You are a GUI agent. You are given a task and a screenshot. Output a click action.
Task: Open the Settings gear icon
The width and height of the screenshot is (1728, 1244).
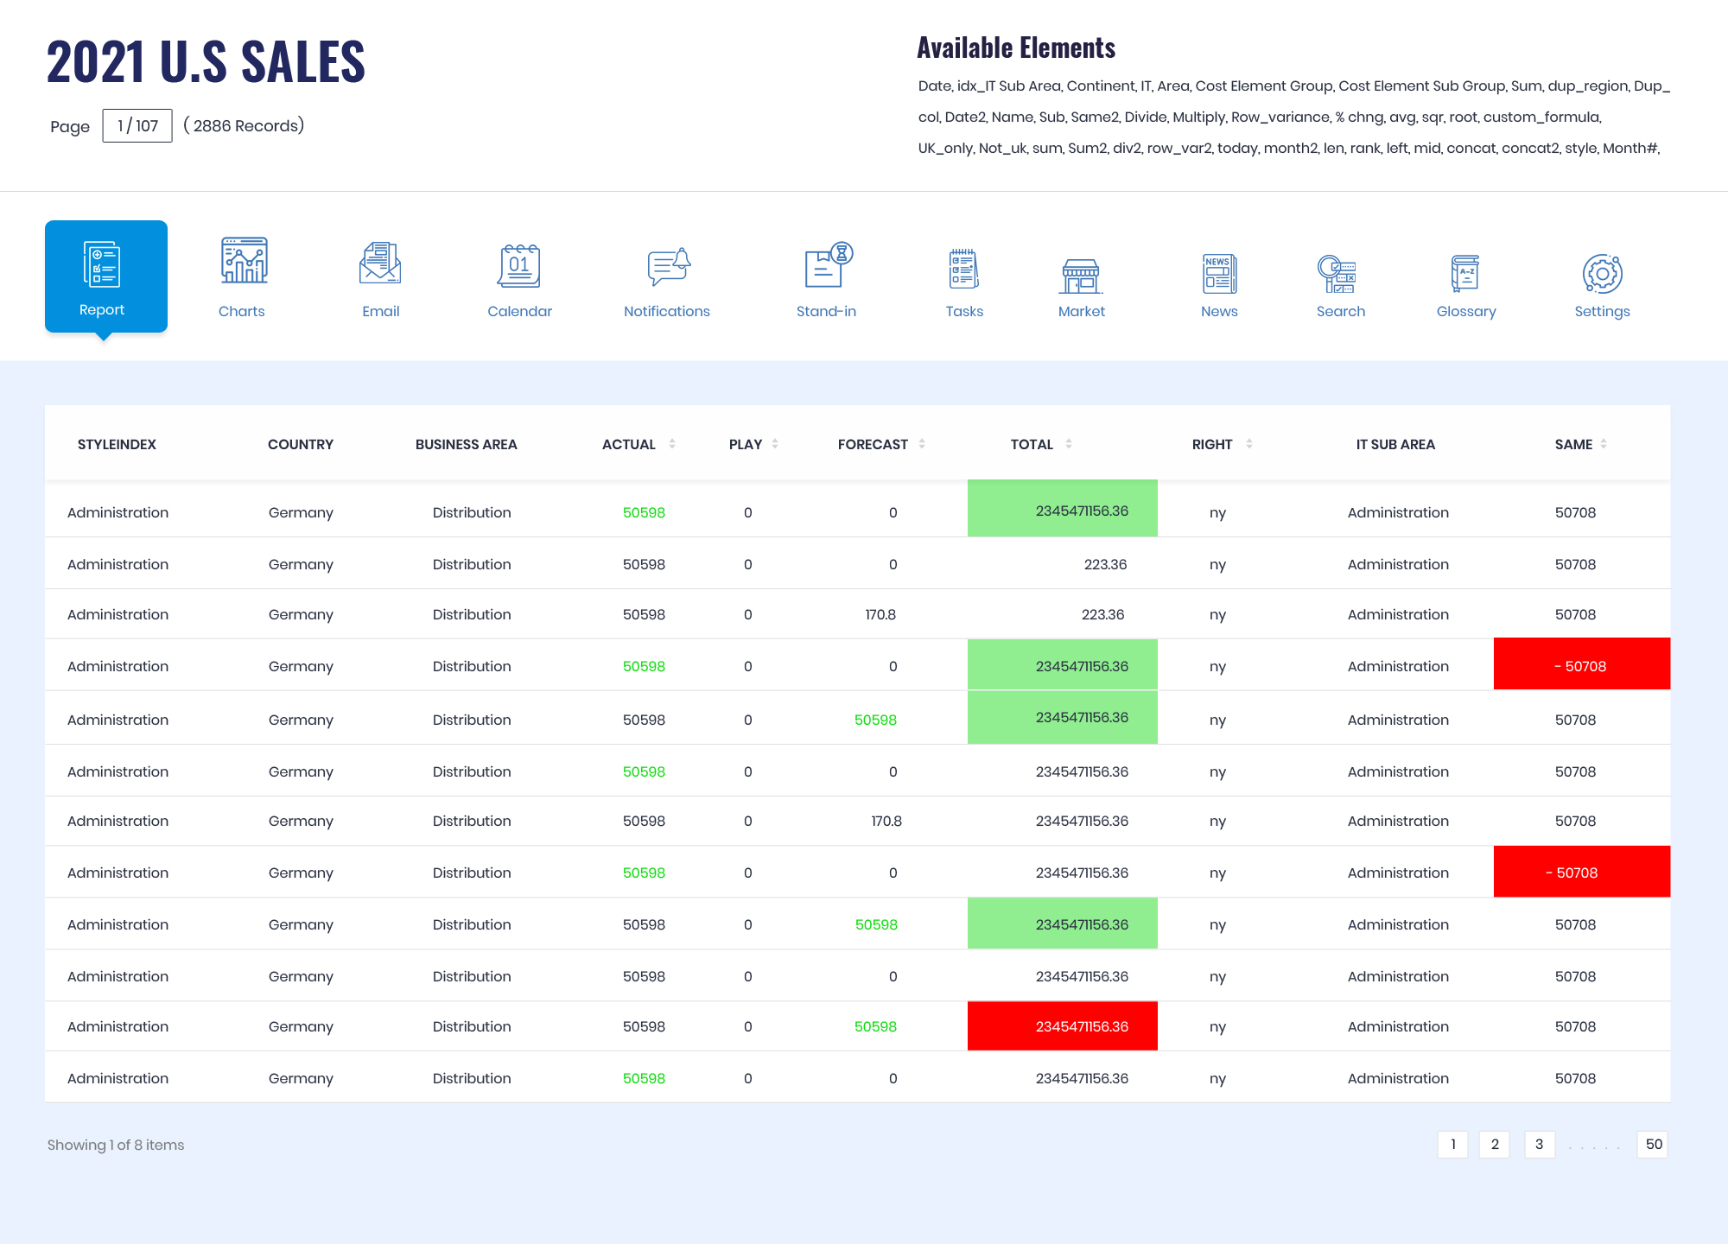point(1602,274)
